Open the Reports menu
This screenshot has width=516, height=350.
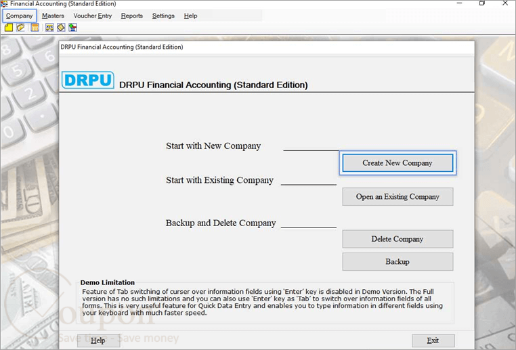[x=131, y=16]
